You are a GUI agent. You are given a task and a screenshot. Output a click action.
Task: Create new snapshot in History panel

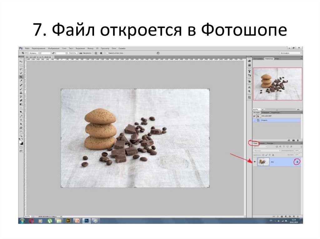293,140
